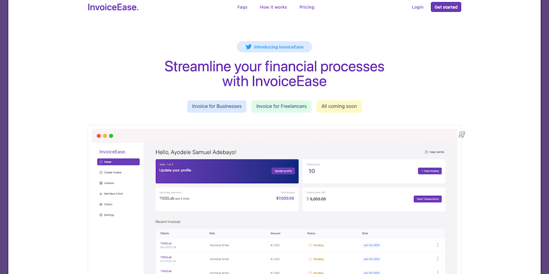Click the invoice document icon beside the dashboard preview
Image resolution: width=549 pixels, height=274 pixels.
coord(462,134)
